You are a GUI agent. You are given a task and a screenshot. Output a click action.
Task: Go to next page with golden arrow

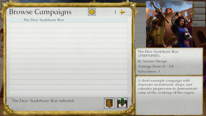pyautogui.click(x=123, y=12)
